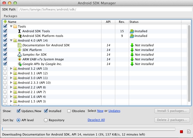This screenshot has height=138, width=193.
Task: Check the Android 2.1 (API 7) checkbox
Action: 5,92
